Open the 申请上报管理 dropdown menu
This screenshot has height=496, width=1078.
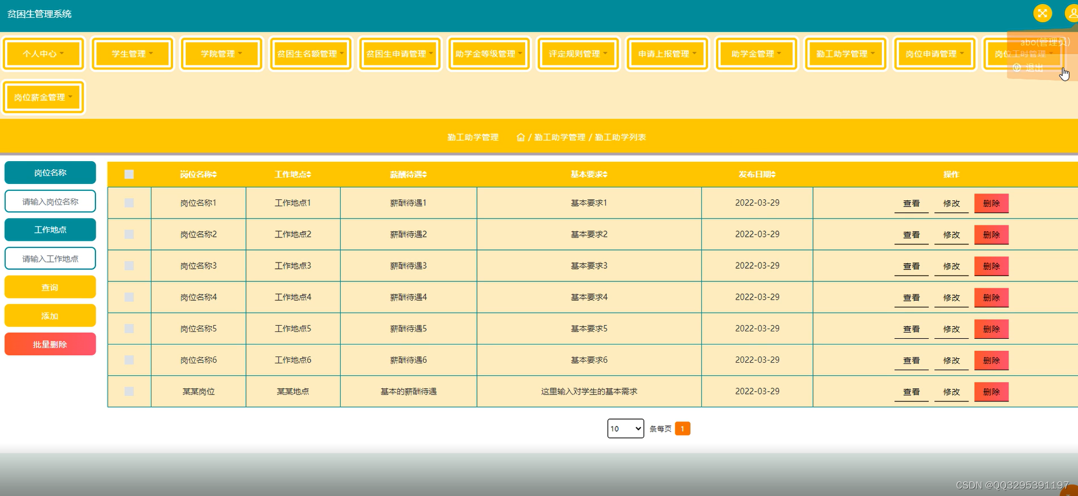pos(667,54)
